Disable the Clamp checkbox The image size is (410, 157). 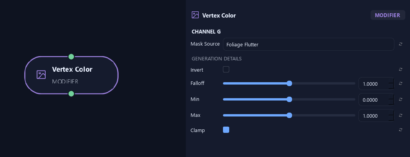226,130
